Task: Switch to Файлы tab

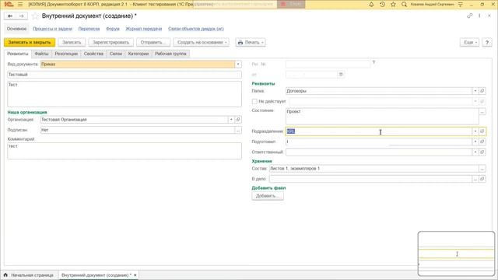Action: (41, 54)
